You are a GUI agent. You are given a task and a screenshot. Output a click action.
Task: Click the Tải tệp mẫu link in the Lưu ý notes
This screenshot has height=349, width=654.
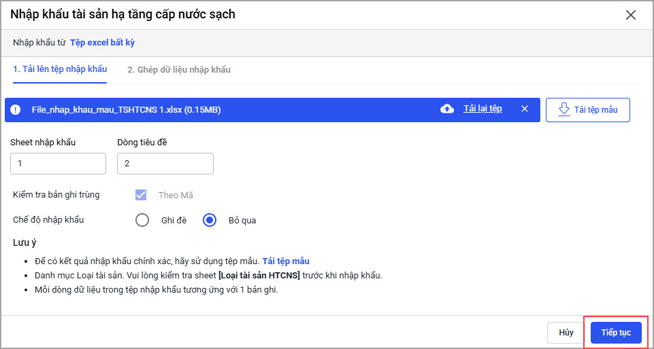286,261
